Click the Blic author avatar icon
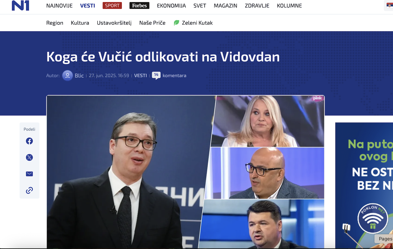 coord(68,76)
